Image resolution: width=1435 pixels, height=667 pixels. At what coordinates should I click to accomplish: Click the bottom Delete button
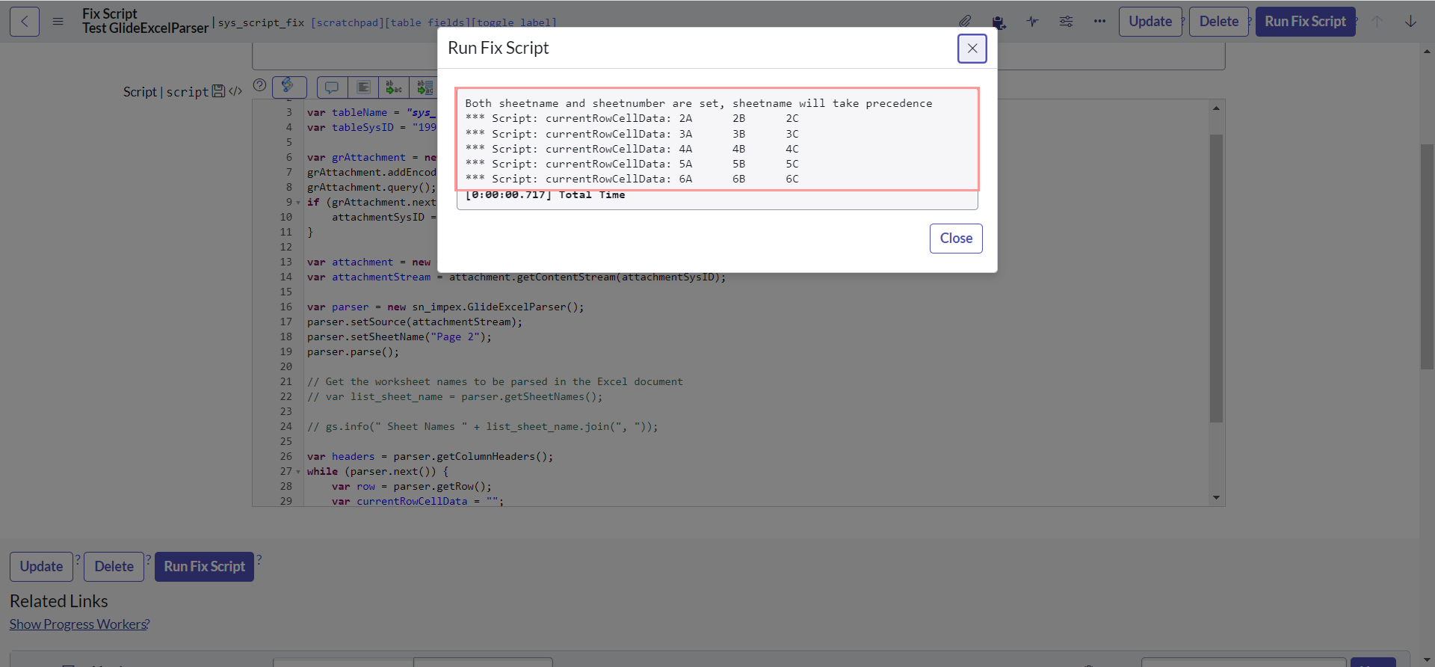[x=114, y=567]
